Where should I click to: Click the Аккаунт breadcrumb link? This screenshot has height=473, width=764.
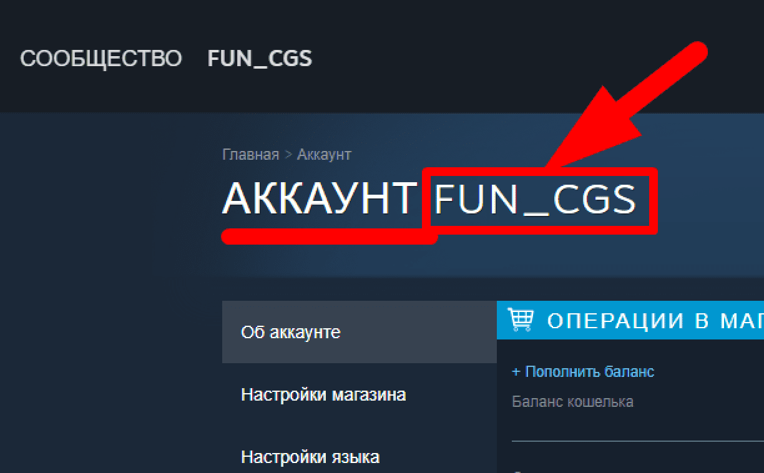tap(324, 154)
